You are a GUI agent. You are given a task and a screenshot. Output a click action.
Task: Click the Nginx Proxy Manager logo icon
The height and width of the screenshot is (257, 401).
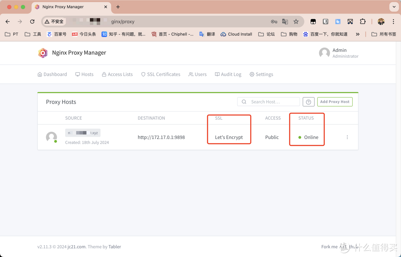tap(43, 53)
